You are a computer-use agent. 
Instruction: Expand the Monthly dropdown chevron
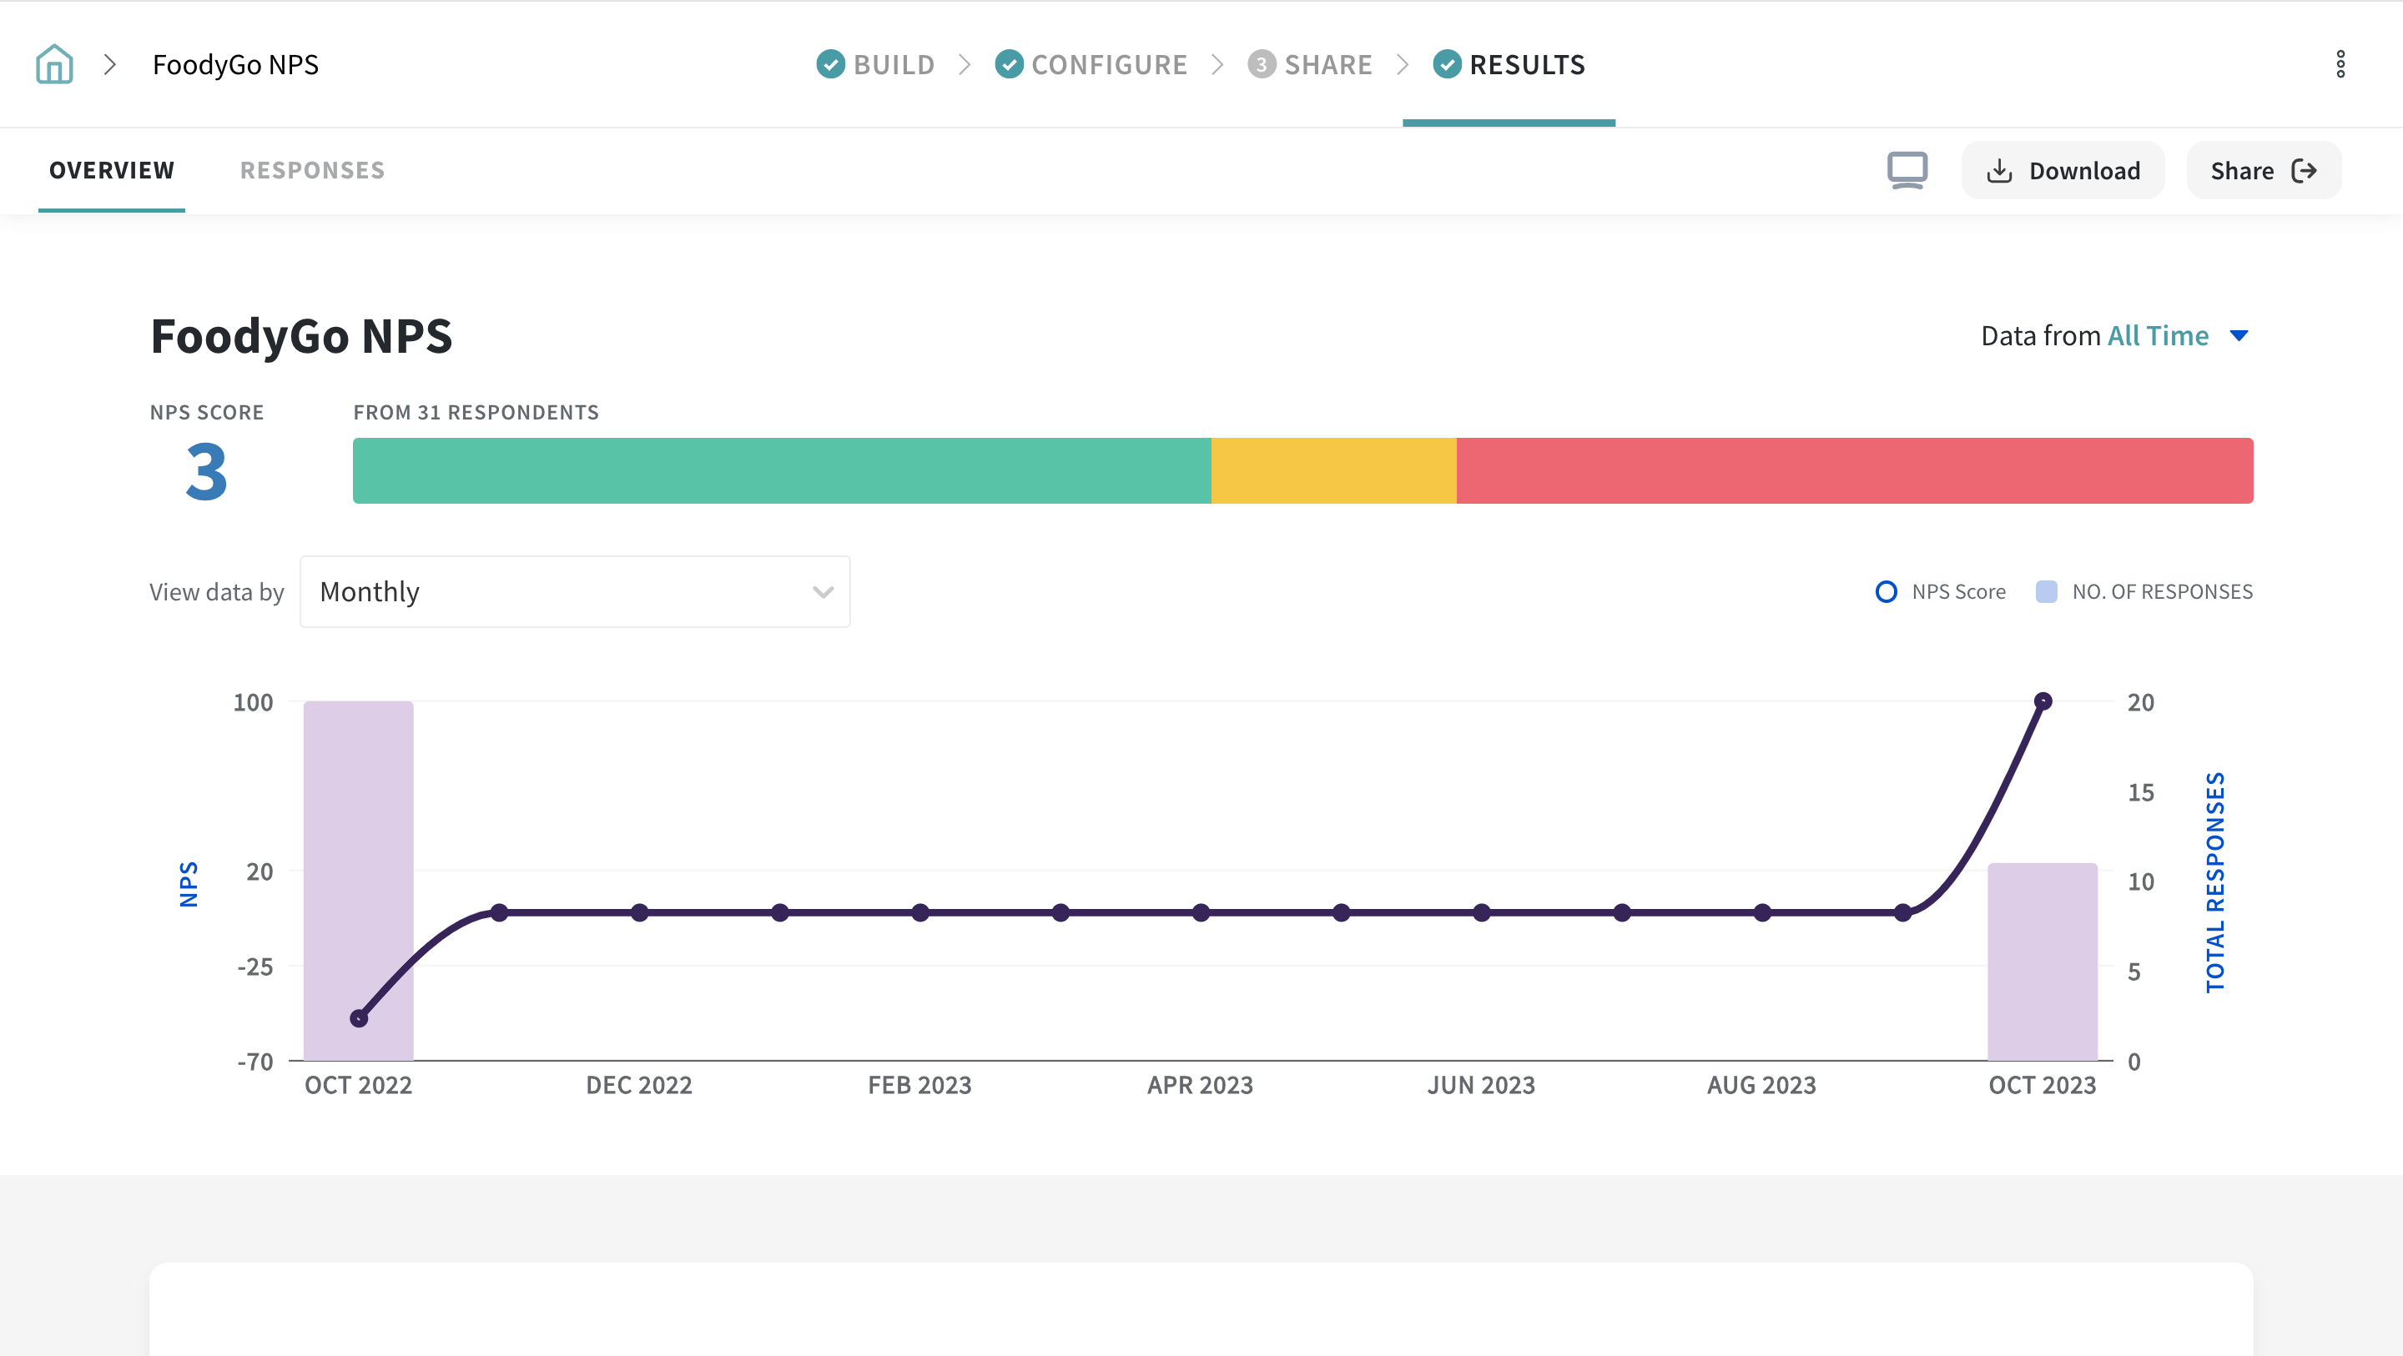pos(823,592)
